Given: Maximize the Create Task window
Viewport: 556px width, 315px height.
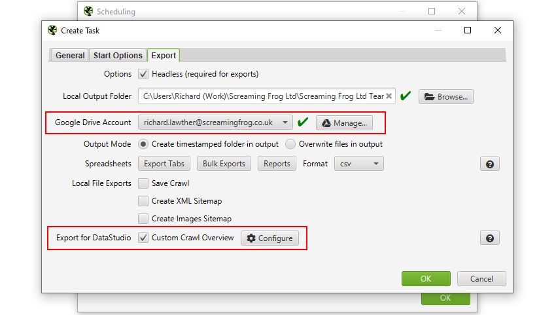Looking at the screenshot, I should tap(468, 31).
